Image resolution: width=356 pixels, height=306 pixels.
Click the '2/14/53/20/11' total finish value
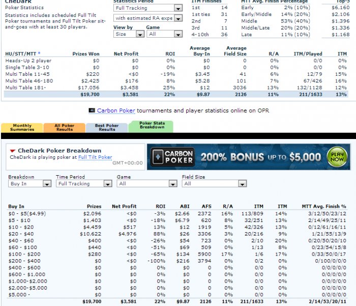pyautogui.click(x=328, y=302)
